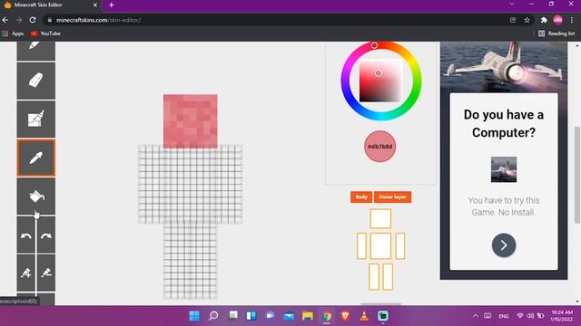This screenshot has height=326, width=581.
Task: Toggle the right leg box in part selector
Action: coord(388,276)
